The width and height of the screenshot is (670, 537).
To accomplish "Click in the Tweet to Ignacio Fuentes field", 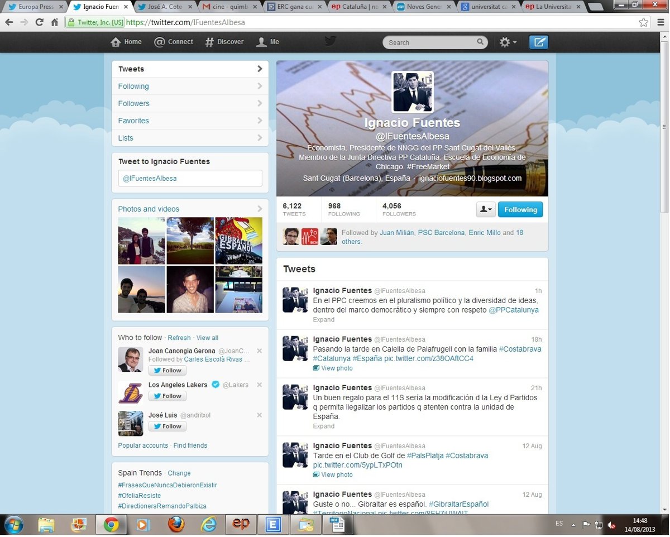I will click(190, 179).
